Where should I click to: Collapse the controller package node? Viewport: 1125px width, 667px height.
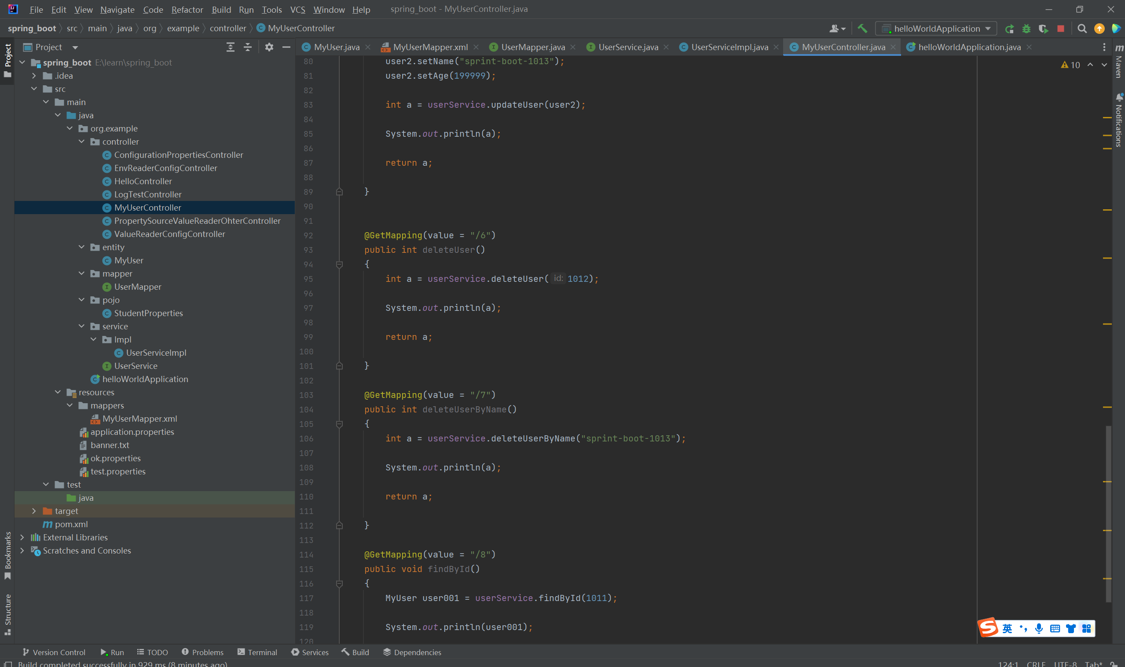pyautogui.click(x=82, y=142)
